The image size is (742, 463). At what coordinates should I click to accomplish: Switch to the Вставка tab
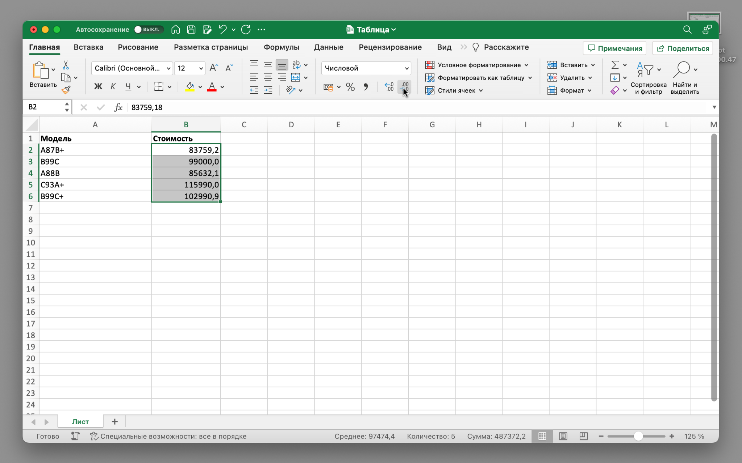click(88, 47)
